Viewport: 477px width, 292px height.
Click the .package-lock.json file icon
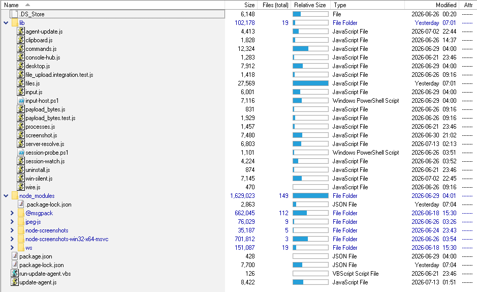21,205
